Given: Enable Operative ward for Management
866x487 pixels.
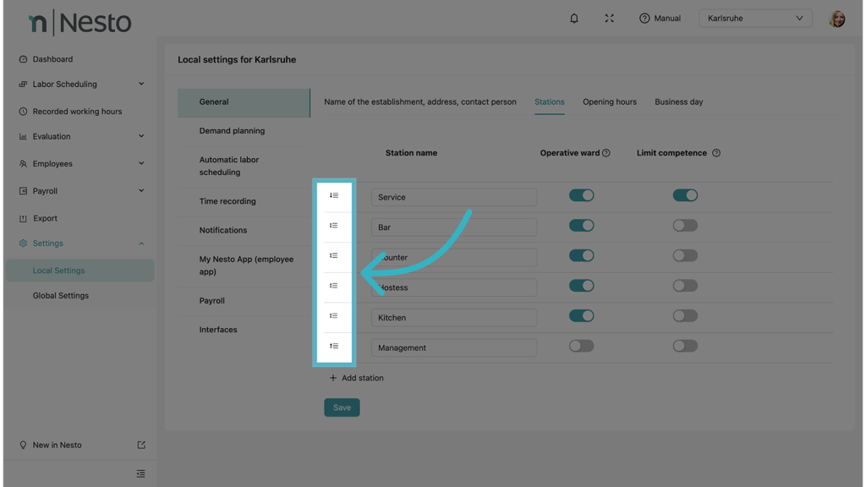Looking at the screenshot, I should pos(581,346).
